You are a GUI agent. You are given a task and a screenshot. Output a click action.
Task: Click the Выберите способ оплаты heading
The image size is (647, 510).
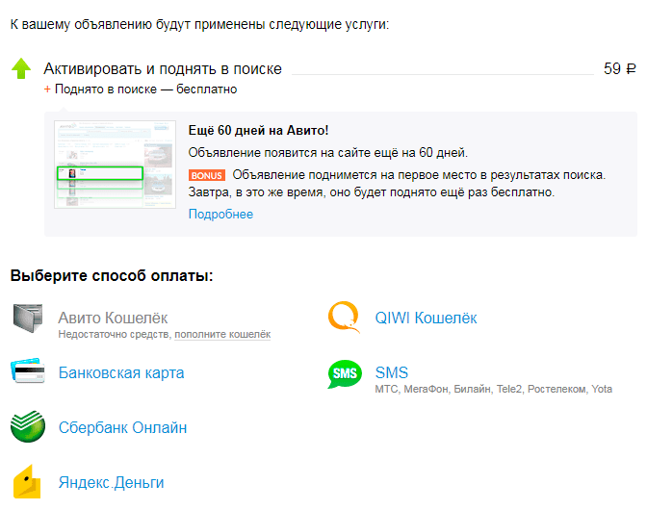112,275
